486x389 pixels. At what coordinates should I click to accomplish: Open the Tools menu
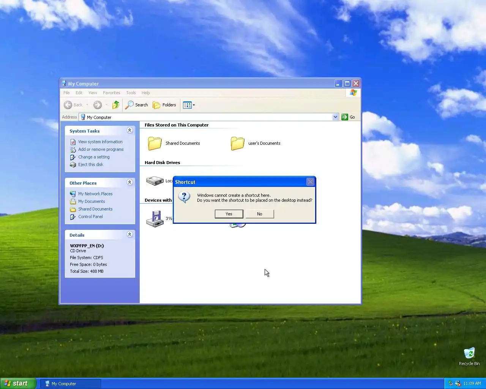(x=131, y=93)
